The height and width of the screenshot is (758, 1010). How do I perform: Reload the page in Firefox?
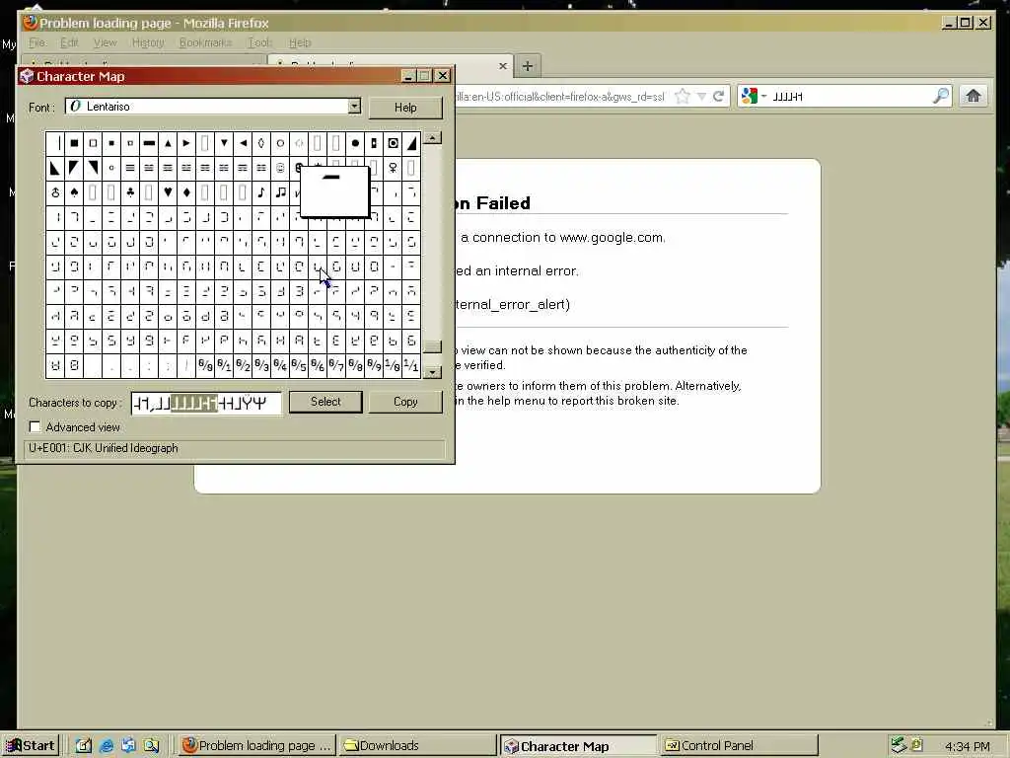pos(719,97)
